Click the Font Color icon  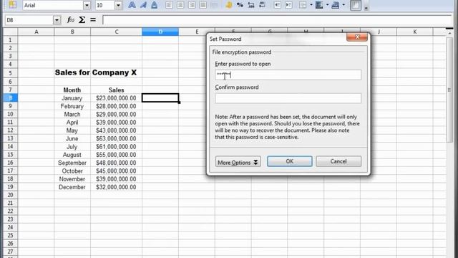(336, 5)
